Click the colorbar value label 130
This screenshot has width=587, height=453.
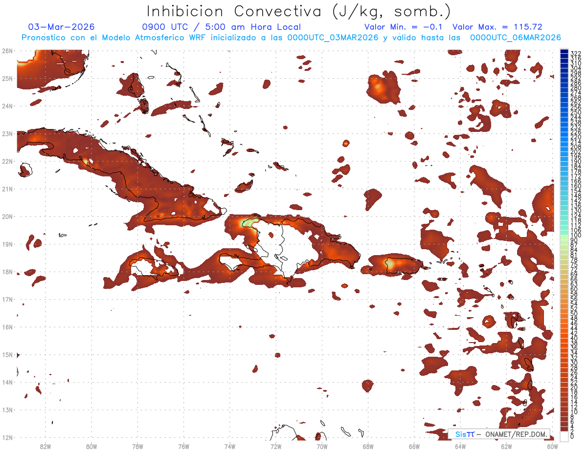click(x=576, y=211)
